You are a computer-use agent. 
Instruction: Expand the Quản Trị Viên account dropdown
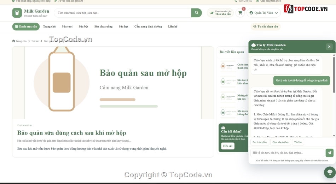(263, 13)
